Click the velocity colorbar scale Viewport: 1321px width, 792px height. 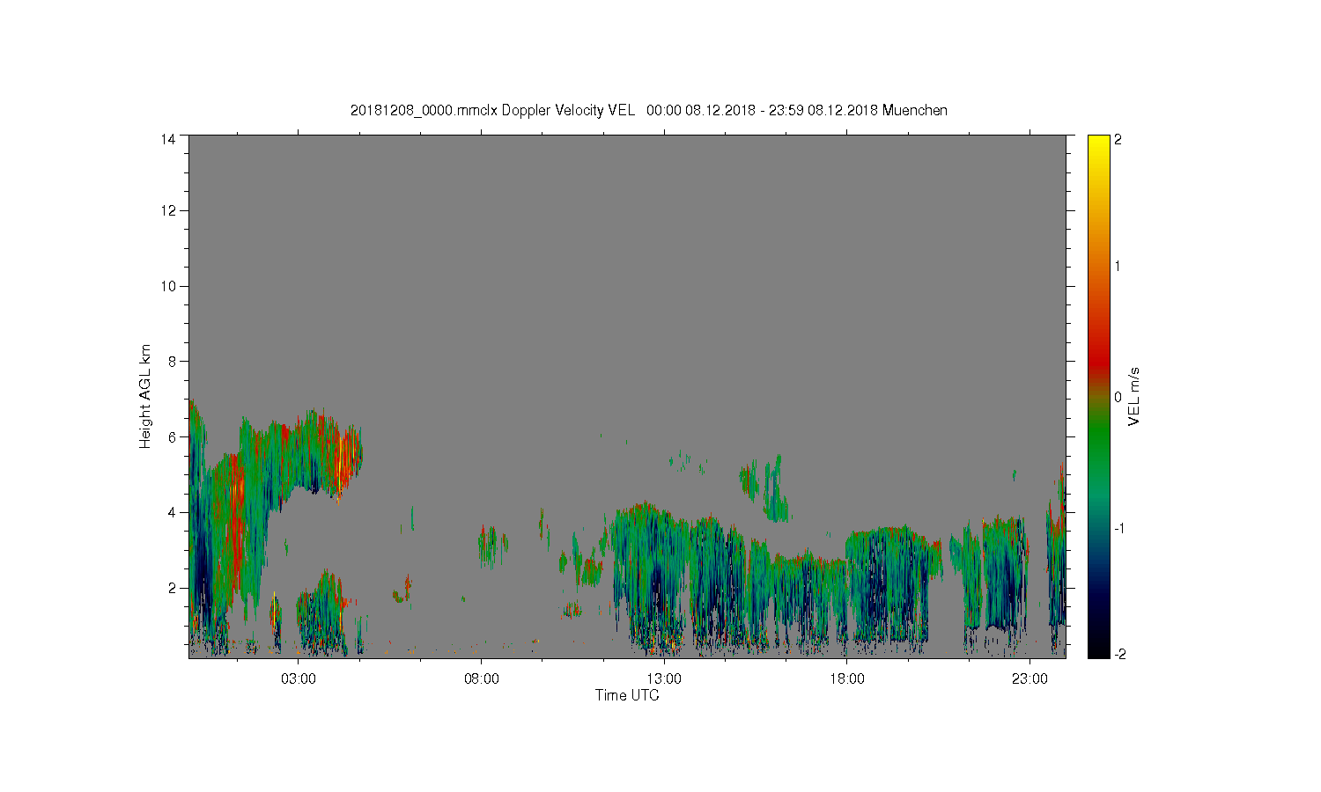click(x=1098, y=396)
